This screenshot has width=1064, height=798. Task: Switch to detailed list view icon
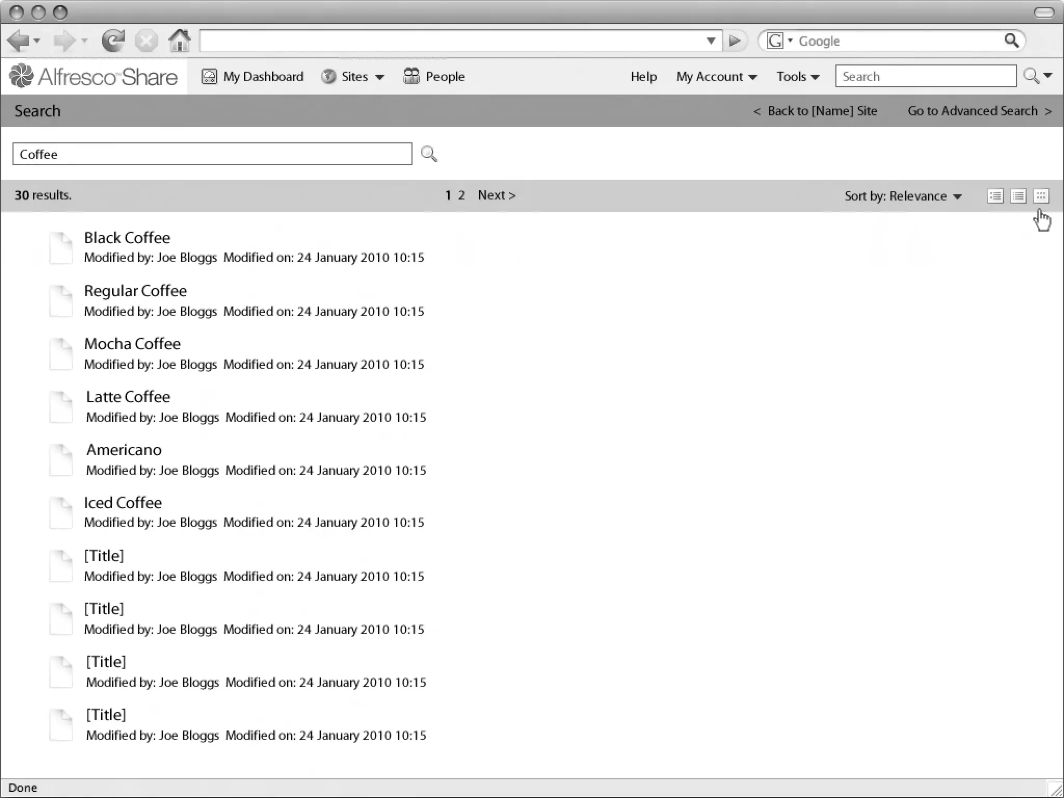click(995, 196)
